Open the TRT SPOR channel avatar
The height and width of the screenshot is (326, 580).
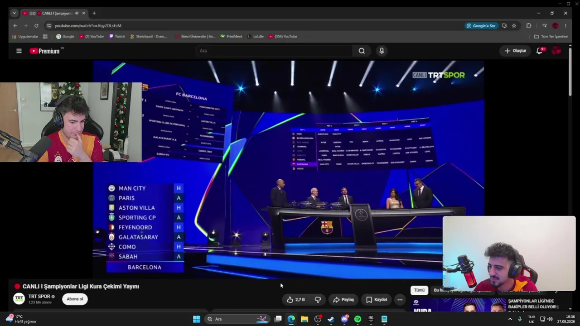point(19,299)
